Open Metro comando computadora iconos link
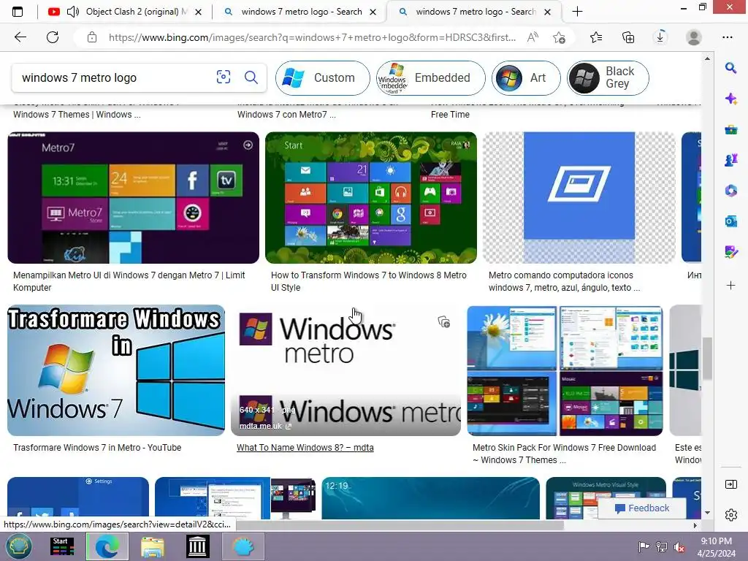This screenshot has height=561, width=748. [x=565, y=281]
